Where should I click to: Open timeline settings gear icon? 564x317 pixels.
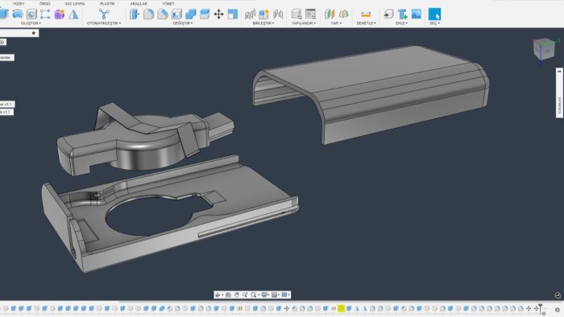click(558, 310)
